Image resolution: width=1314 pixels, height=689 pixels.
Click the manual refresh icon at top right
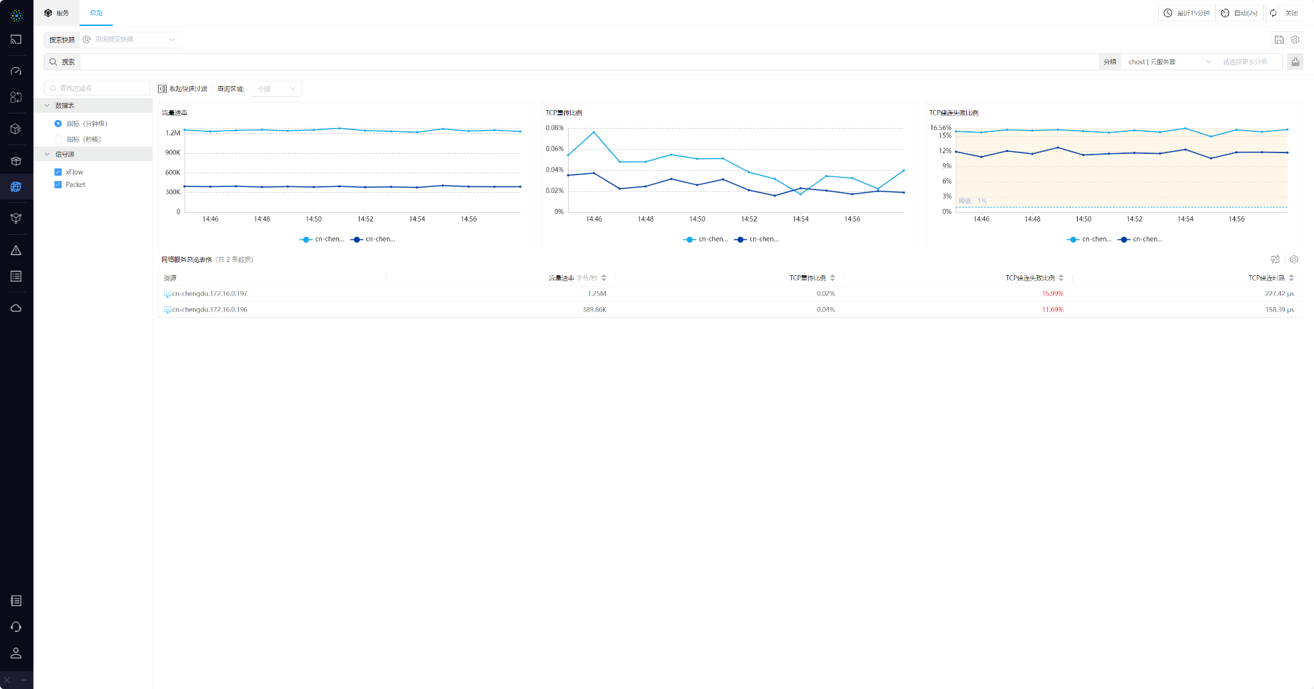coord(1273,13)
